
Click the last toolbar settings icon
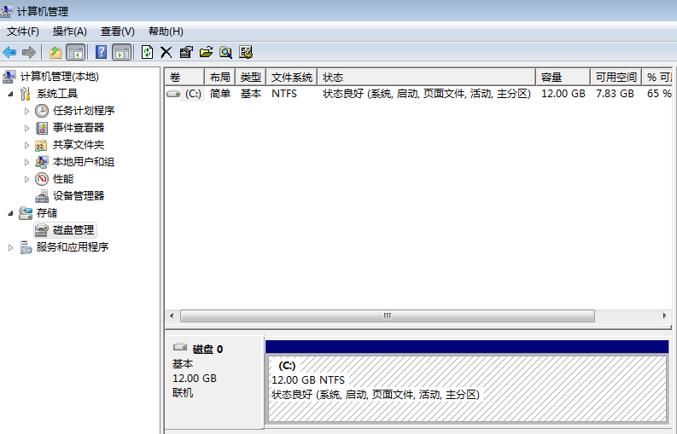pyautogui.click(x=246, y=53)
